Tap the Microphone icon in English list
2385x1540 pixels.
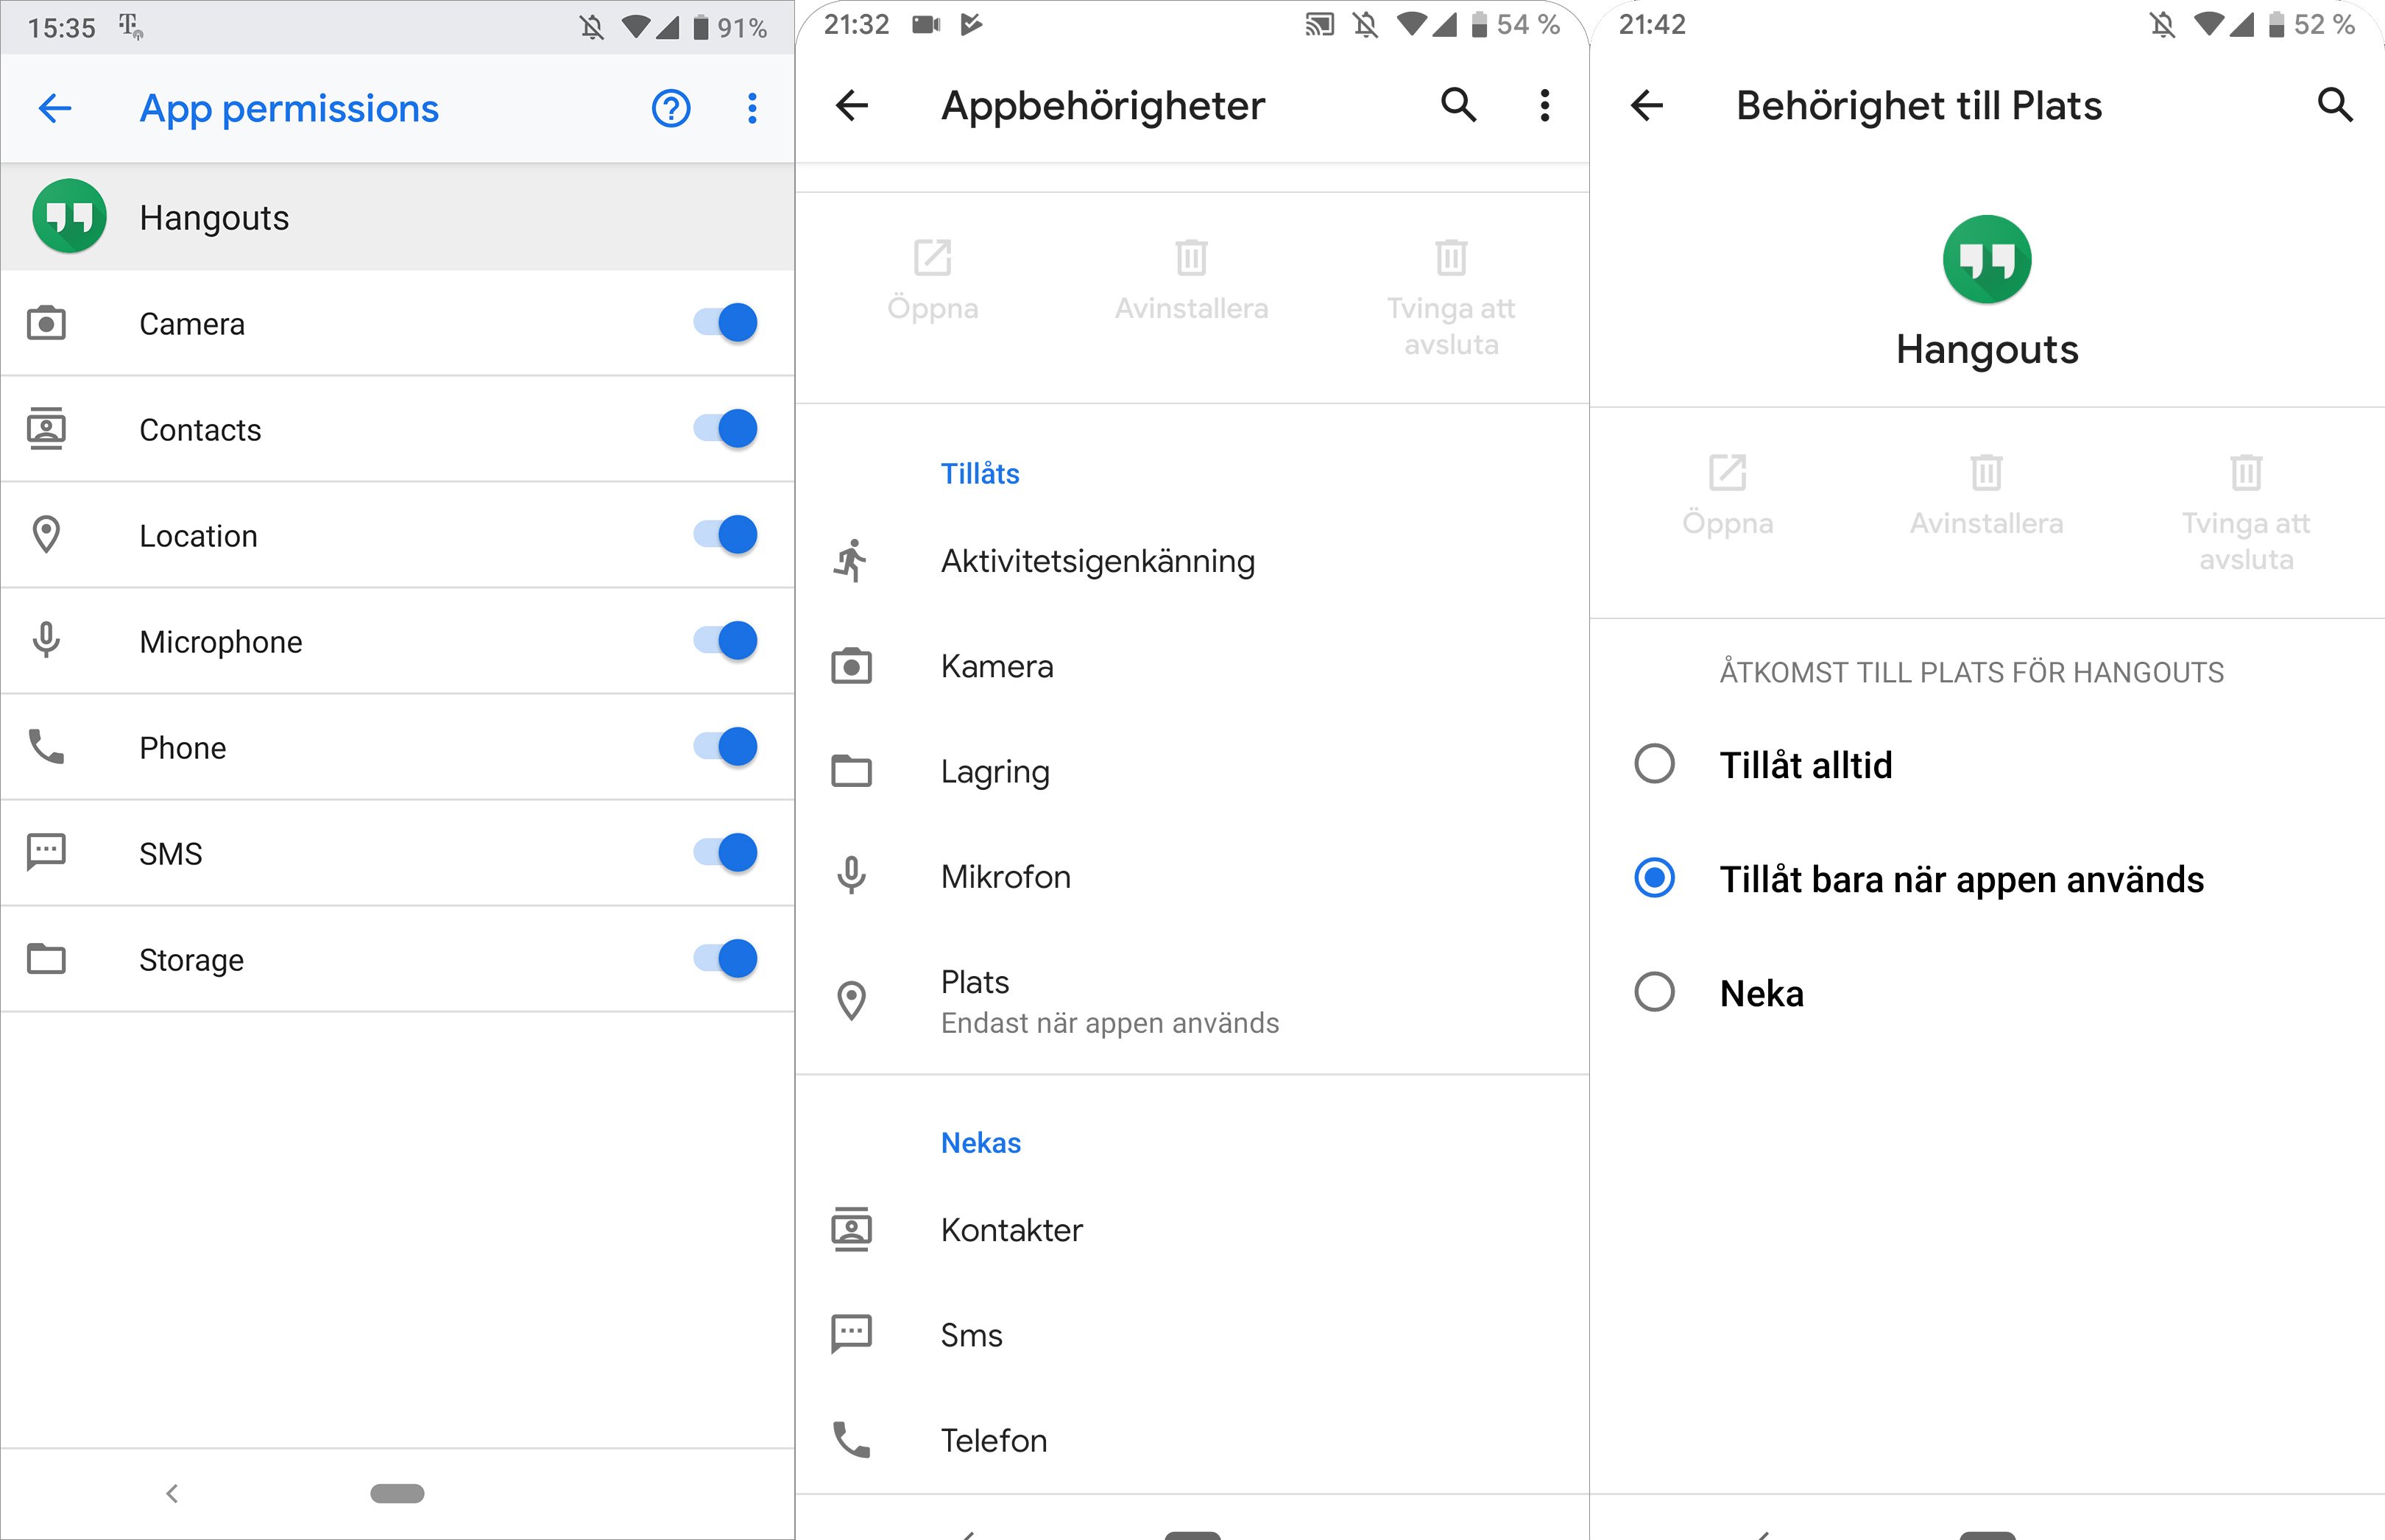pos(46,640)
